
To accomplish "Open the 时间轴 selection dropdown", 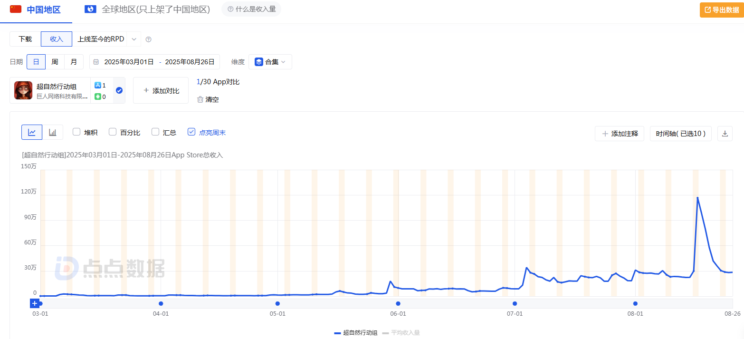I will pos(681,134).
